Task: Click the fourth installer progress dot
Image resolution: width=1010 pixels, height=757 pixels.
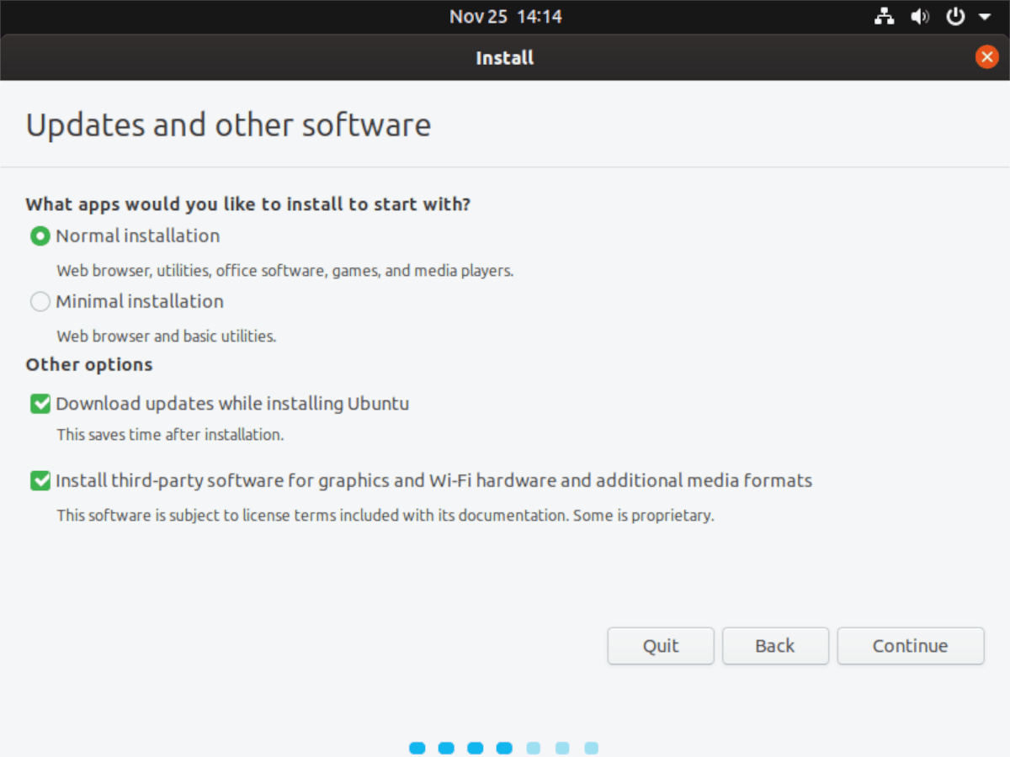Action: pos(504,748)
